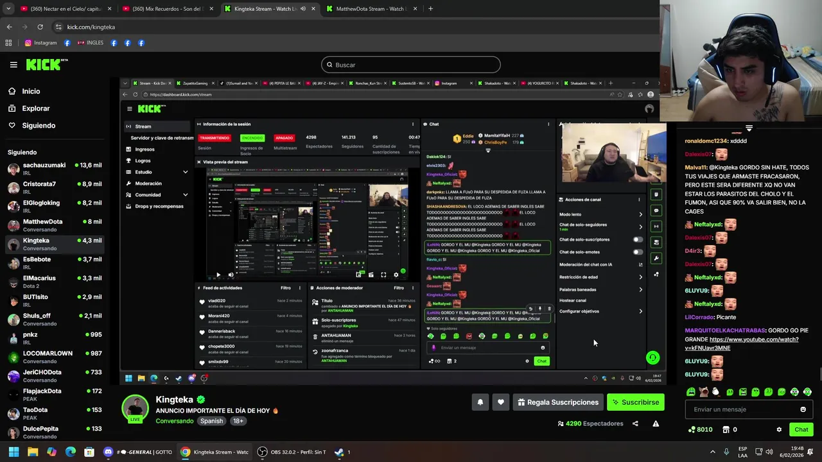Click the 8010 channel points icon

692,429
